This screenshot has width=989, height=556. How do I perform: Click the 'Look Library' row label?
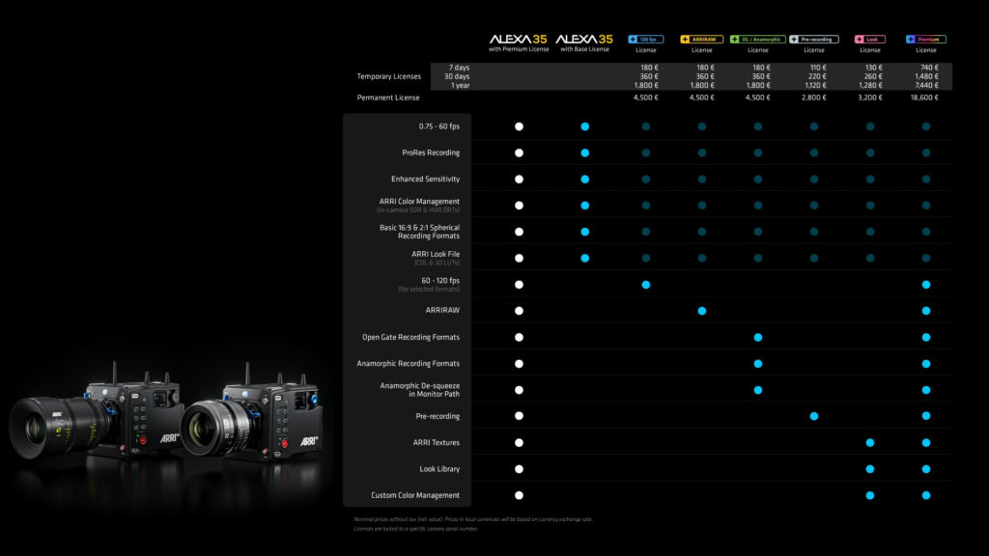[439, 469]
